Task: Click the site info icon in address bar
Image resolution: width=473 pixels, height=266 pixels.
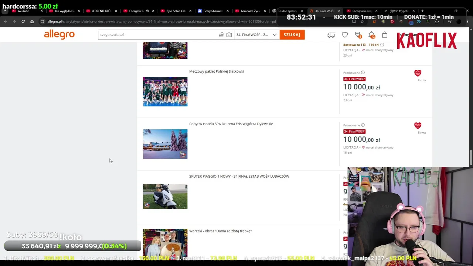Action: (42, 21)
